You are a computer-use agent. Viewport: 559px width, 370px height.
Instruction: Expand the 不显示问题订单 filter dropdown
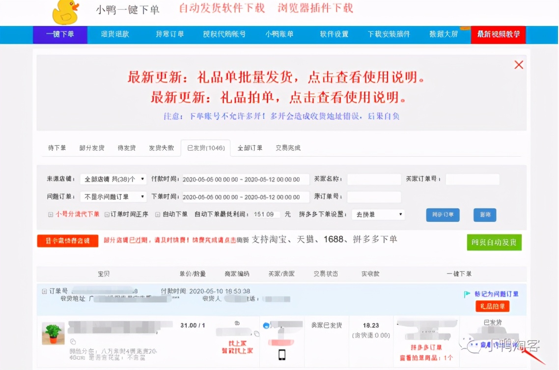[x=113, y=196]
